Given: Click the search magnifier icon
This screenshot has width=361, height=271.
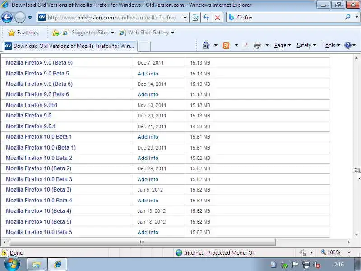Looking at the screenshot, I should click(347, 17).
